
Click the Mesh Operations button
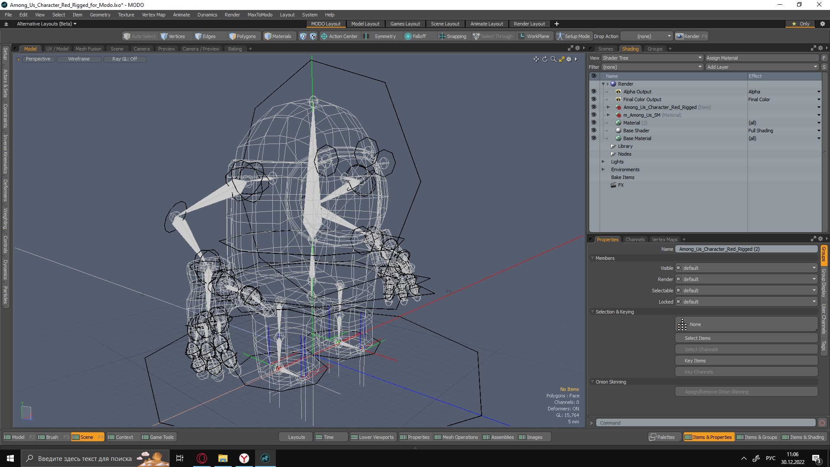tap(456, 437)
